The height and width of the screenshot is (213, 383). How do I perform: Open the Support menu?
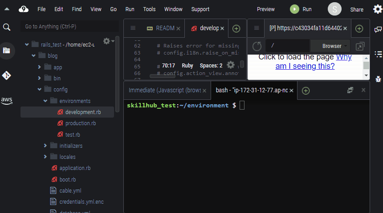(x=200, y=9)
